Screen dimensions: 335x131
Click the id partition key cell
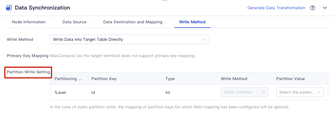coord(93,92)
